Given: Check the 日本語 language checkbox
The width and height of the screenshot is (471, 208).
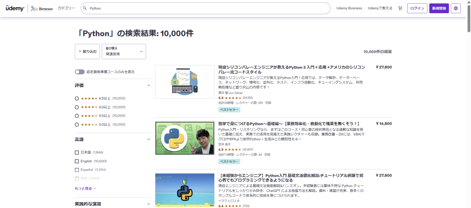Looking at the screenshot, I should tap(76, 152).
